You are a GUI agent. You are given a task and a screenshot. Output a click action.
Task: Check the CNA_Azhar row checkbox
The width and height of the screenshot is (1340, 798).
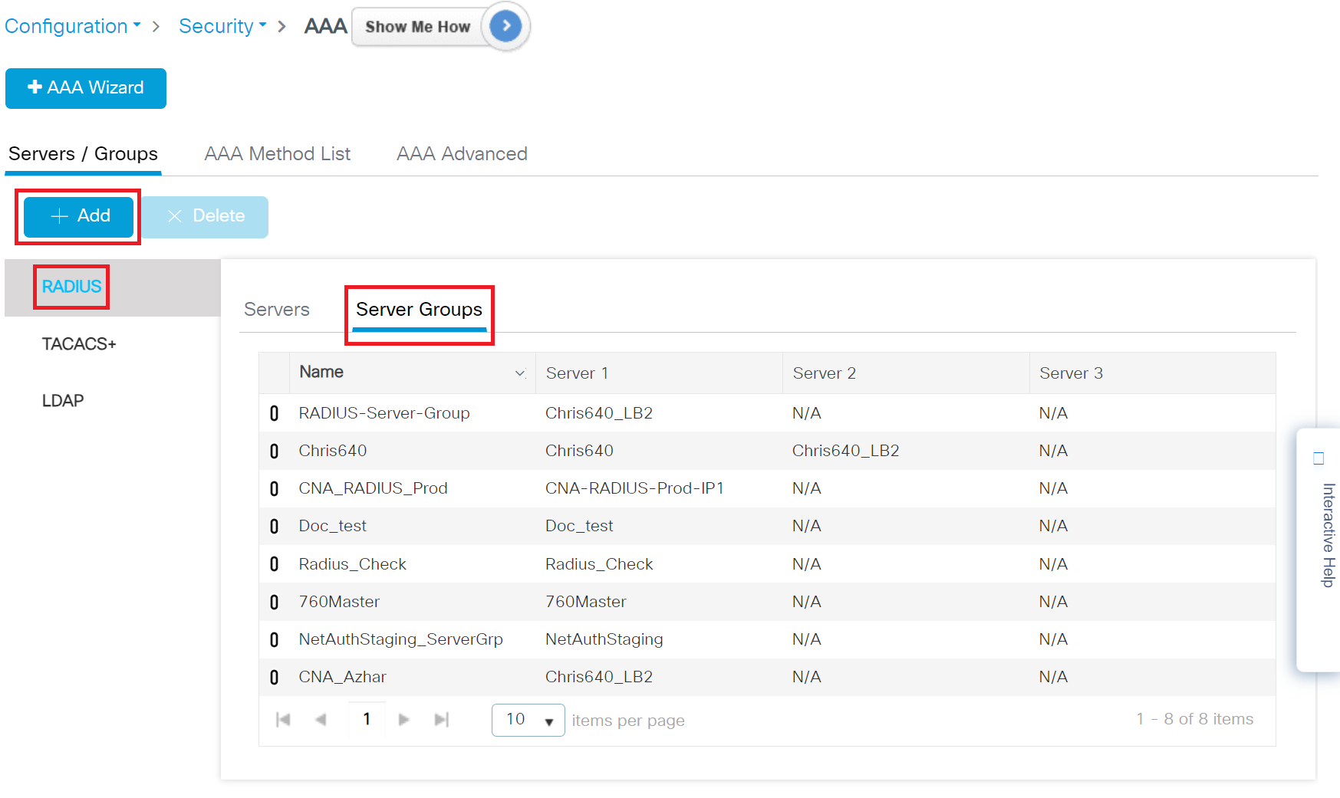(x=274, y=678)
